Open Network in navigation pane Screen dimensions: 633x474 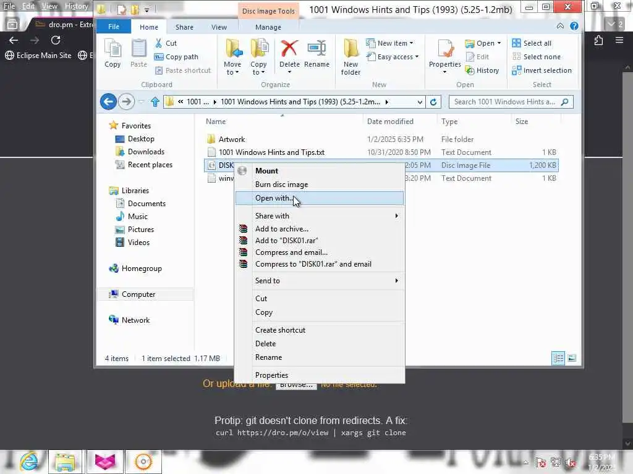click(x=130, y=320)
